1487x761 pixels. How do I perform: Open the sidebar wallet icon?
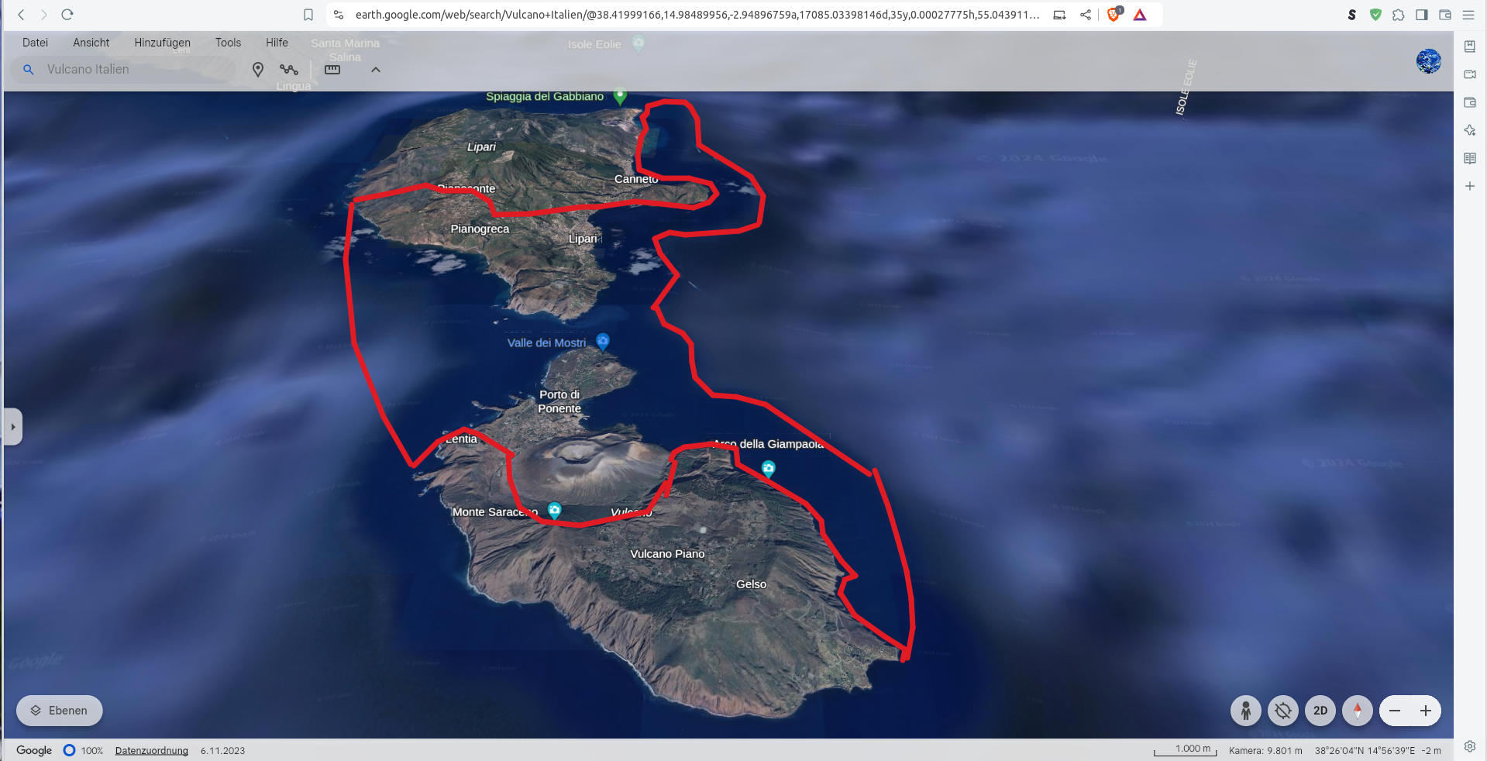pos(1470,102)
